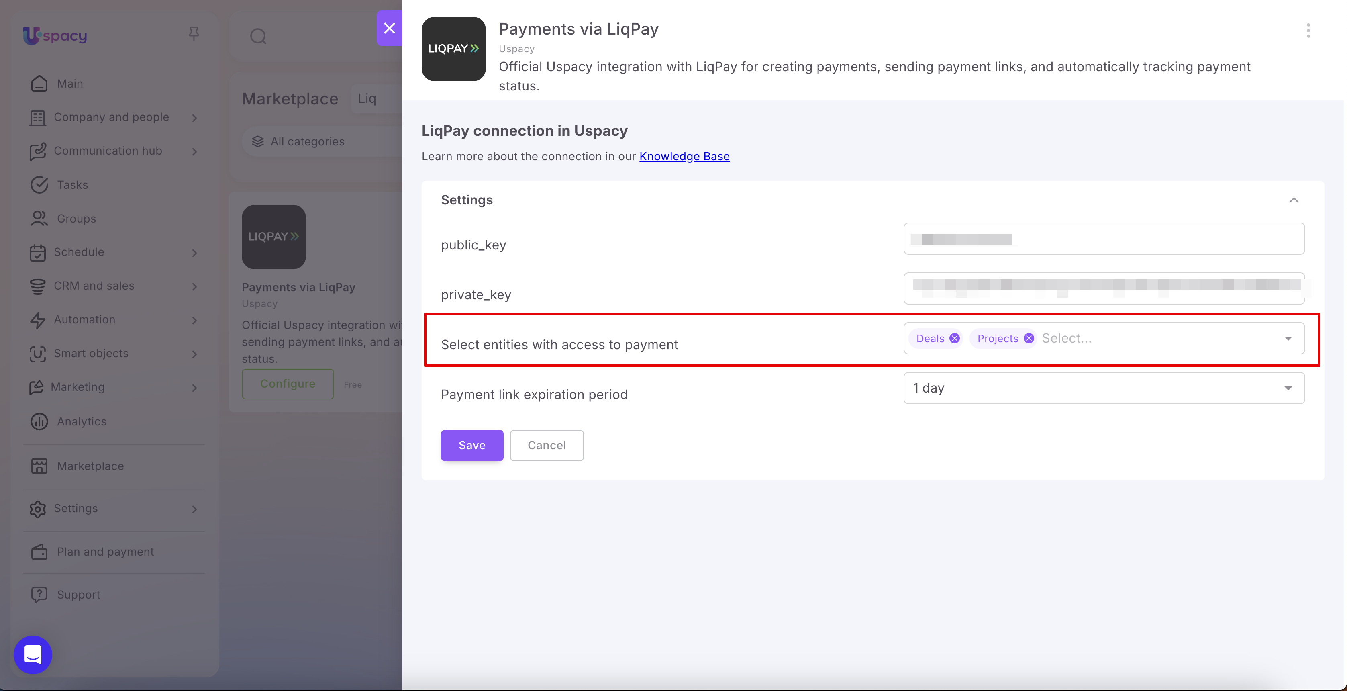The image size is (1347, 691).
Task: Remove the Deals tag
Action: pyautogui.click(x=954, y=338)
